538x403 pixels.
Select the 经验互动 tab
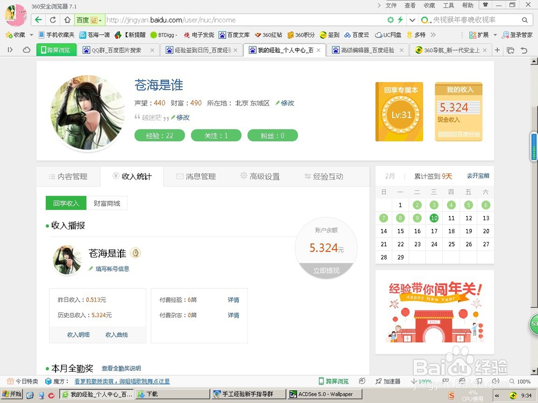(x=323, y=176)
